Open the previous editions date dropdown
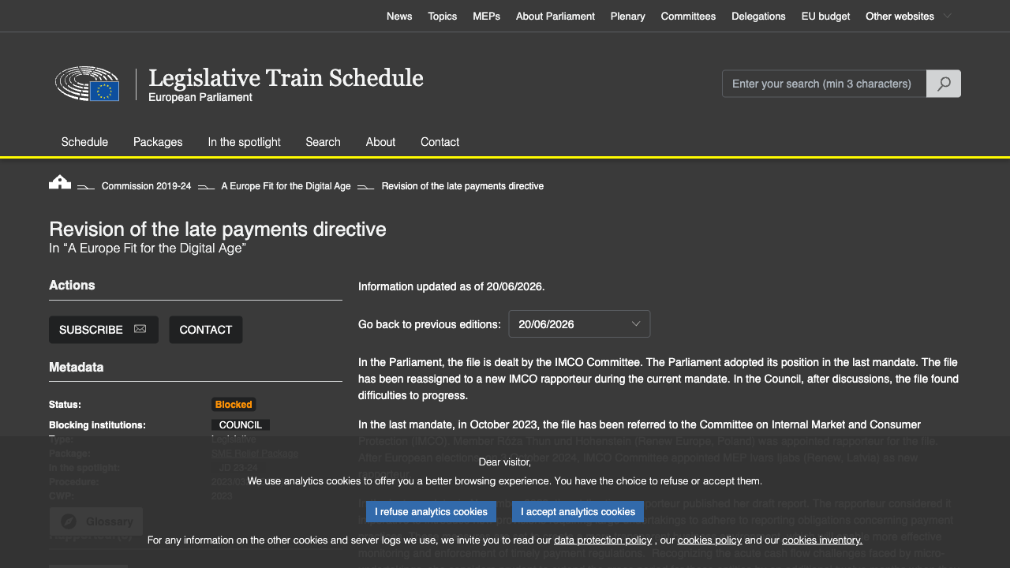 pyautogui.click(x=579, y=324)
